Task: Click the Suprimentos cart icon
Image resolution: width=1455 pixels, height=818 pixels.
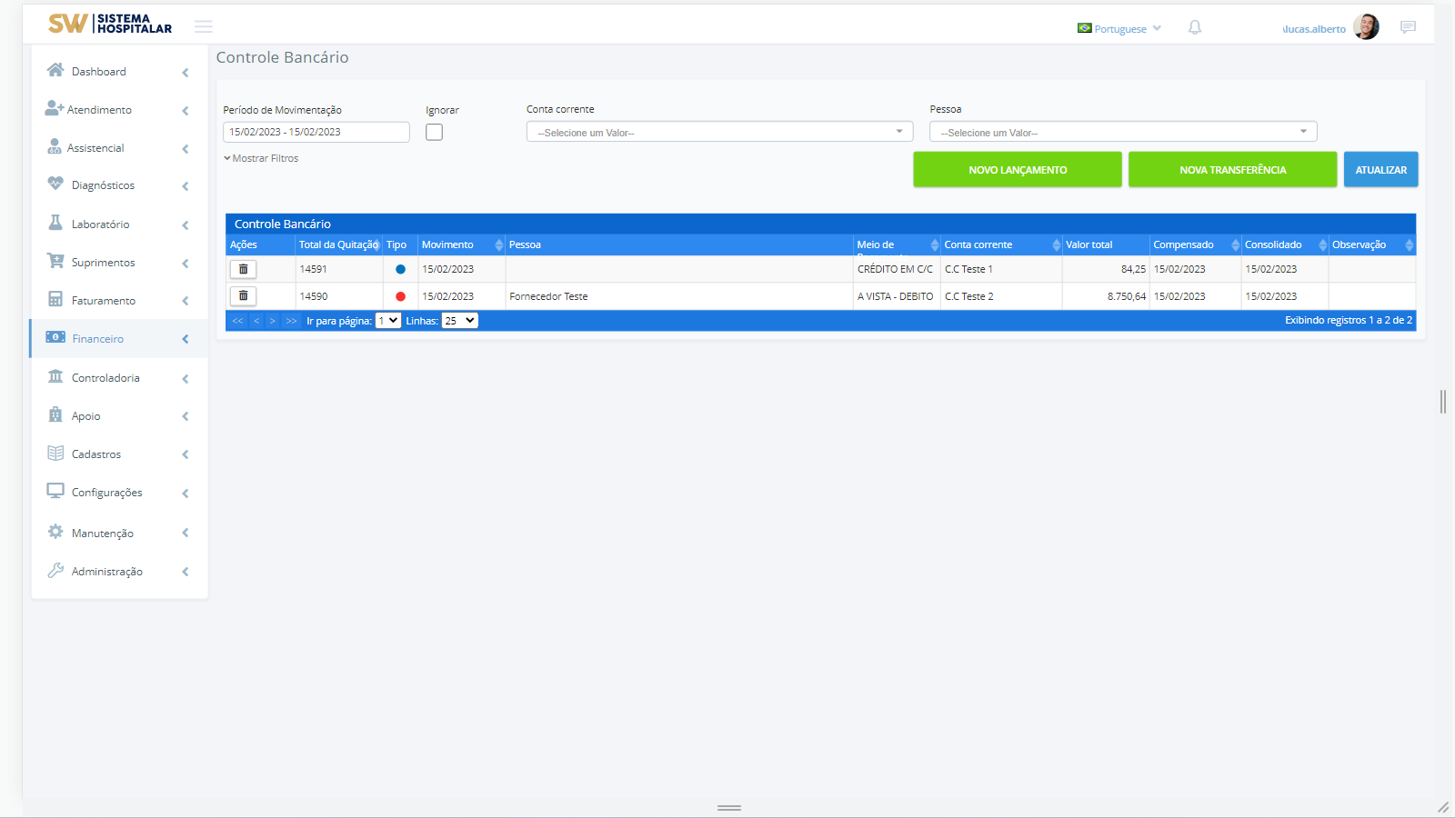Action: coord(55,261)
